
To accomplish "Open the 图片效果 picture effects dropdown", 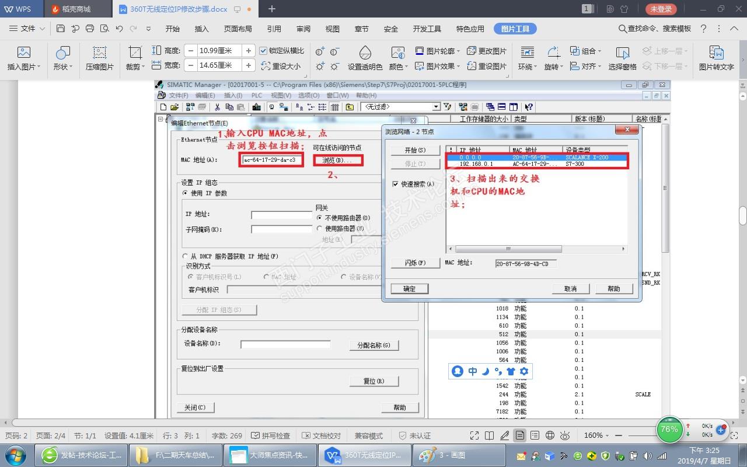I will (438, 66).
